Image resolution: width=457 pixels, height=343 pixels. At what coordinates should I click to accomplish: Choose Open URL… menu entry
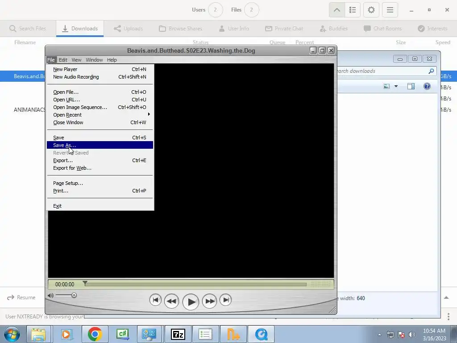[x=100, y=100]
